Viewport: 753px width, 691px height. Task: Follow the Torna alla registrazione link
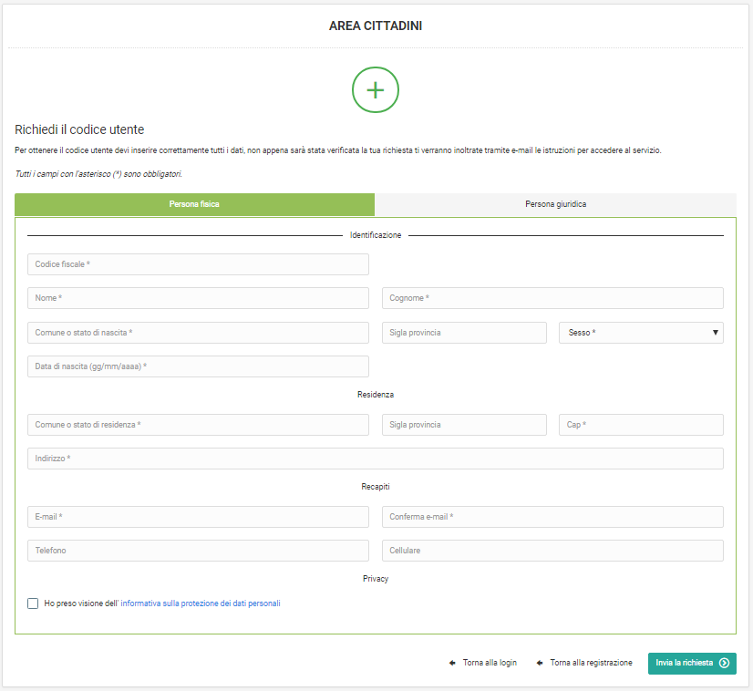pyautogui.click(x=591, y=663)
